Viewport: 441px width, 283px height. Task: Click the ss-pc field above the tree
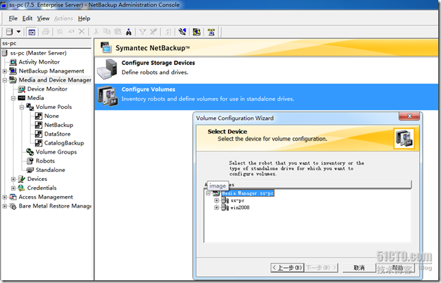tap(46, 43)
